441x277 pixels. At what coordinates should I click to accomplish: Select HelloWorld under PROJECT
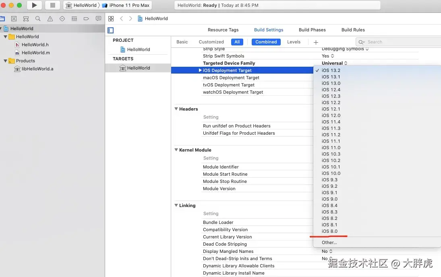tap(135, 50)
